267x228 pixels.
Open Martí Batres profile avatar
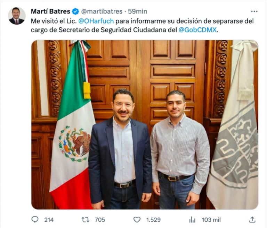(x=17, y=16)
